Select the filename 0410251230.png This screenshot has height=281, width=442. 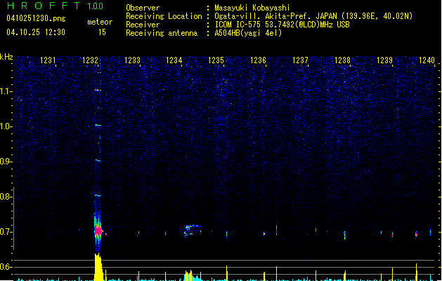36,19
